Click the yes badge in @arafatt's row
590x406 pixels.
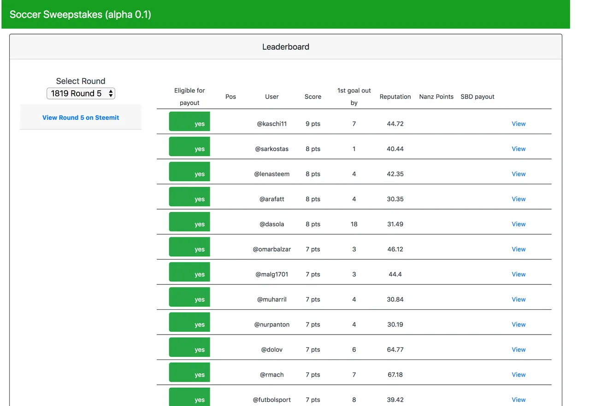click(x=189, y=197)
